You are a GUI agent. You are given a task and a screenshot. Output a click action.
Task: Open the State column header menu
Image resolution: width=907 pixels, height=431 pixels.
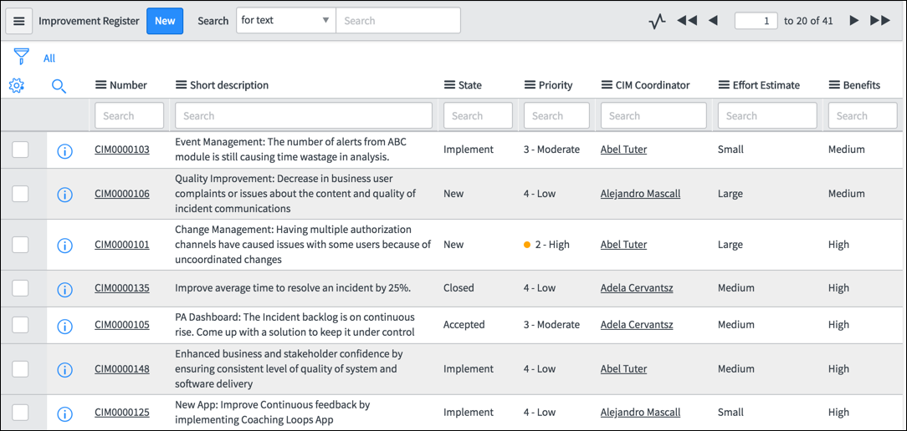(x=449, y=85)
